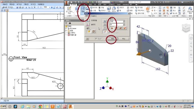Select the 모깎기 (Fillet) tool

click(114, 9)
